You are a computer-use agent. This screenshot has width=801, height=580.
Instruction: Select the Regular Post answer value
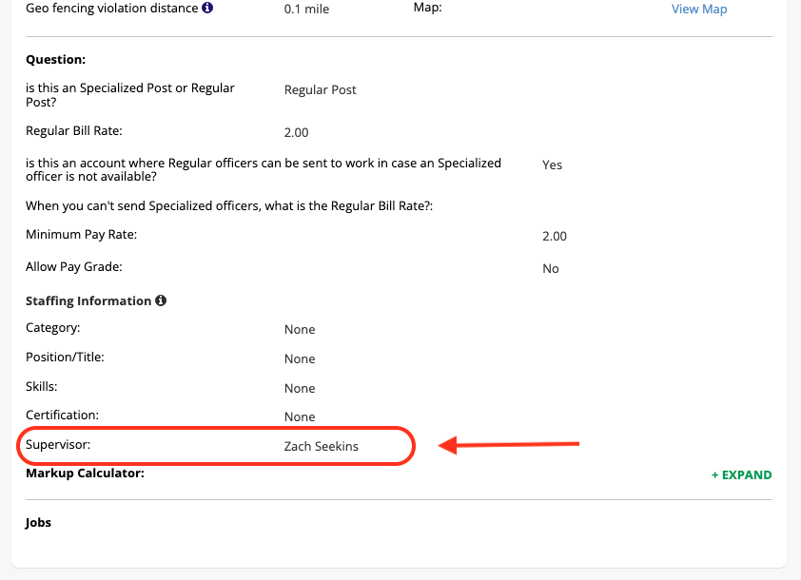click(x=320, y=89)
